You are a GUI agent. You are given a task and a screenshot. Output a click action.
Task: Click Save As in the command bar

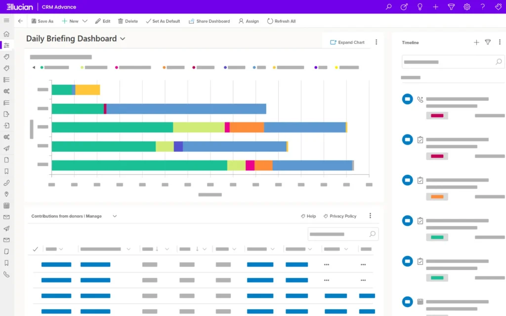42,21
